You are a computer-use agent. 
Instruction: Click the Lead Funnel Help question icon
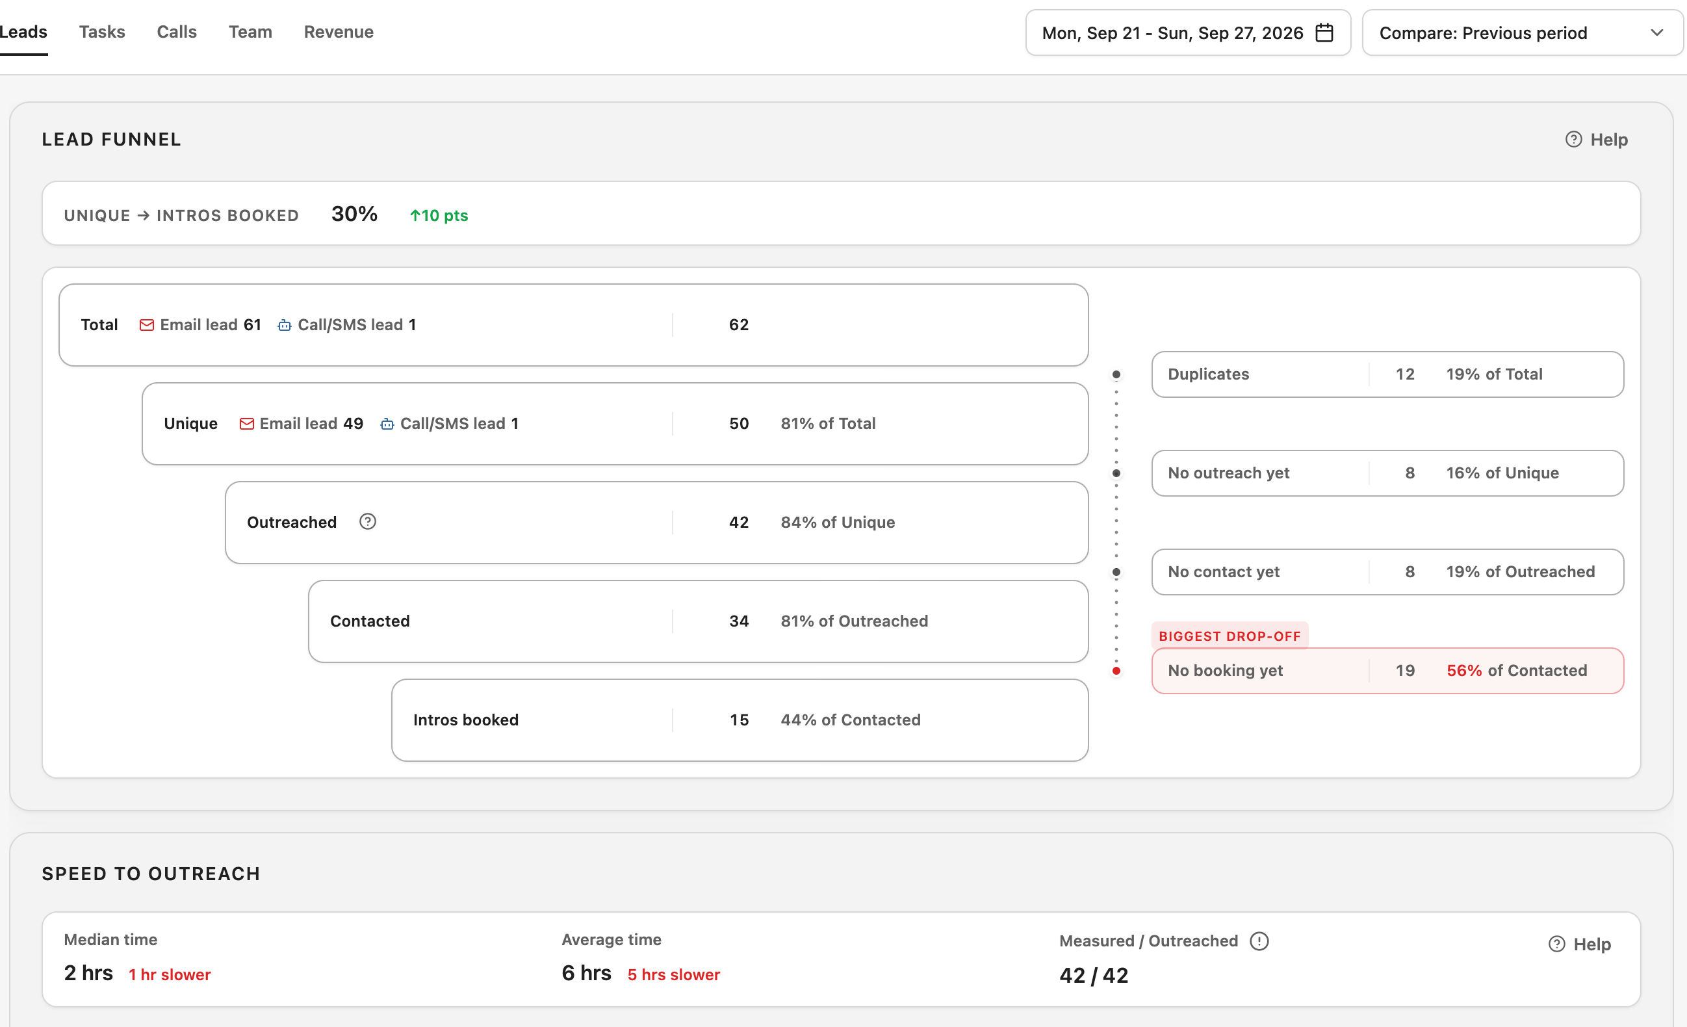point(1573,140)
